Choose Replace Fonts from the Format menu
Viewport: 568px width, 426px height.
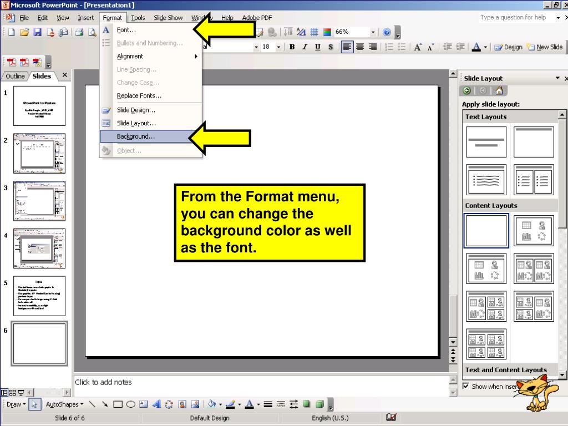pyautogui.click(x=151, y=95)
